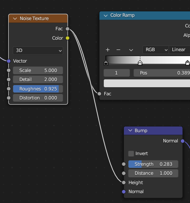190x203 pixels.
Task: Click Color Ramp Fac input socket
Action: [99, 94]
